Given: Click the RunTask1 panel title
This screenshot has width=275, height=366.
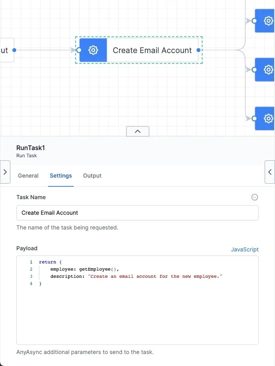Looking at the screenshot, I should (x=31, y=148).
